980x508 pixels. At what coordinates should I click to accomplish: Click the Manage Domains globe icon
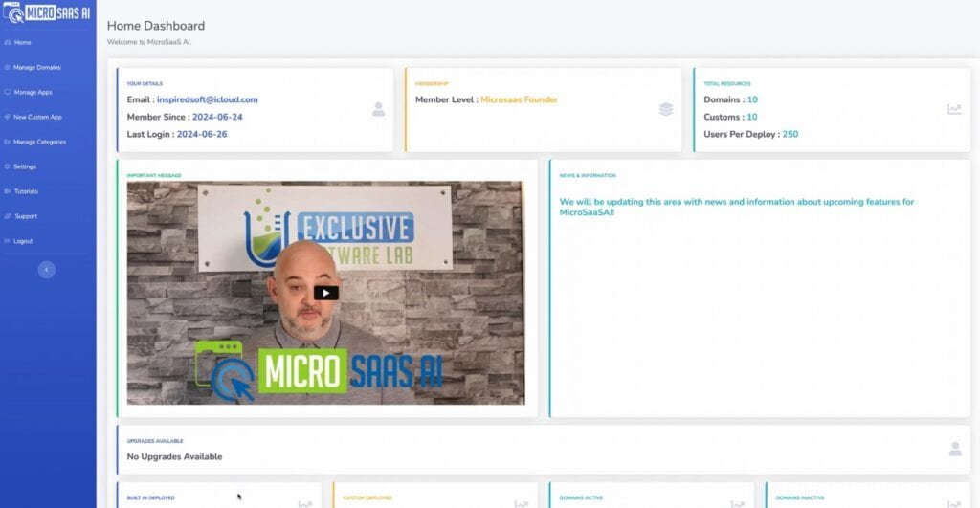click(8, 68)
